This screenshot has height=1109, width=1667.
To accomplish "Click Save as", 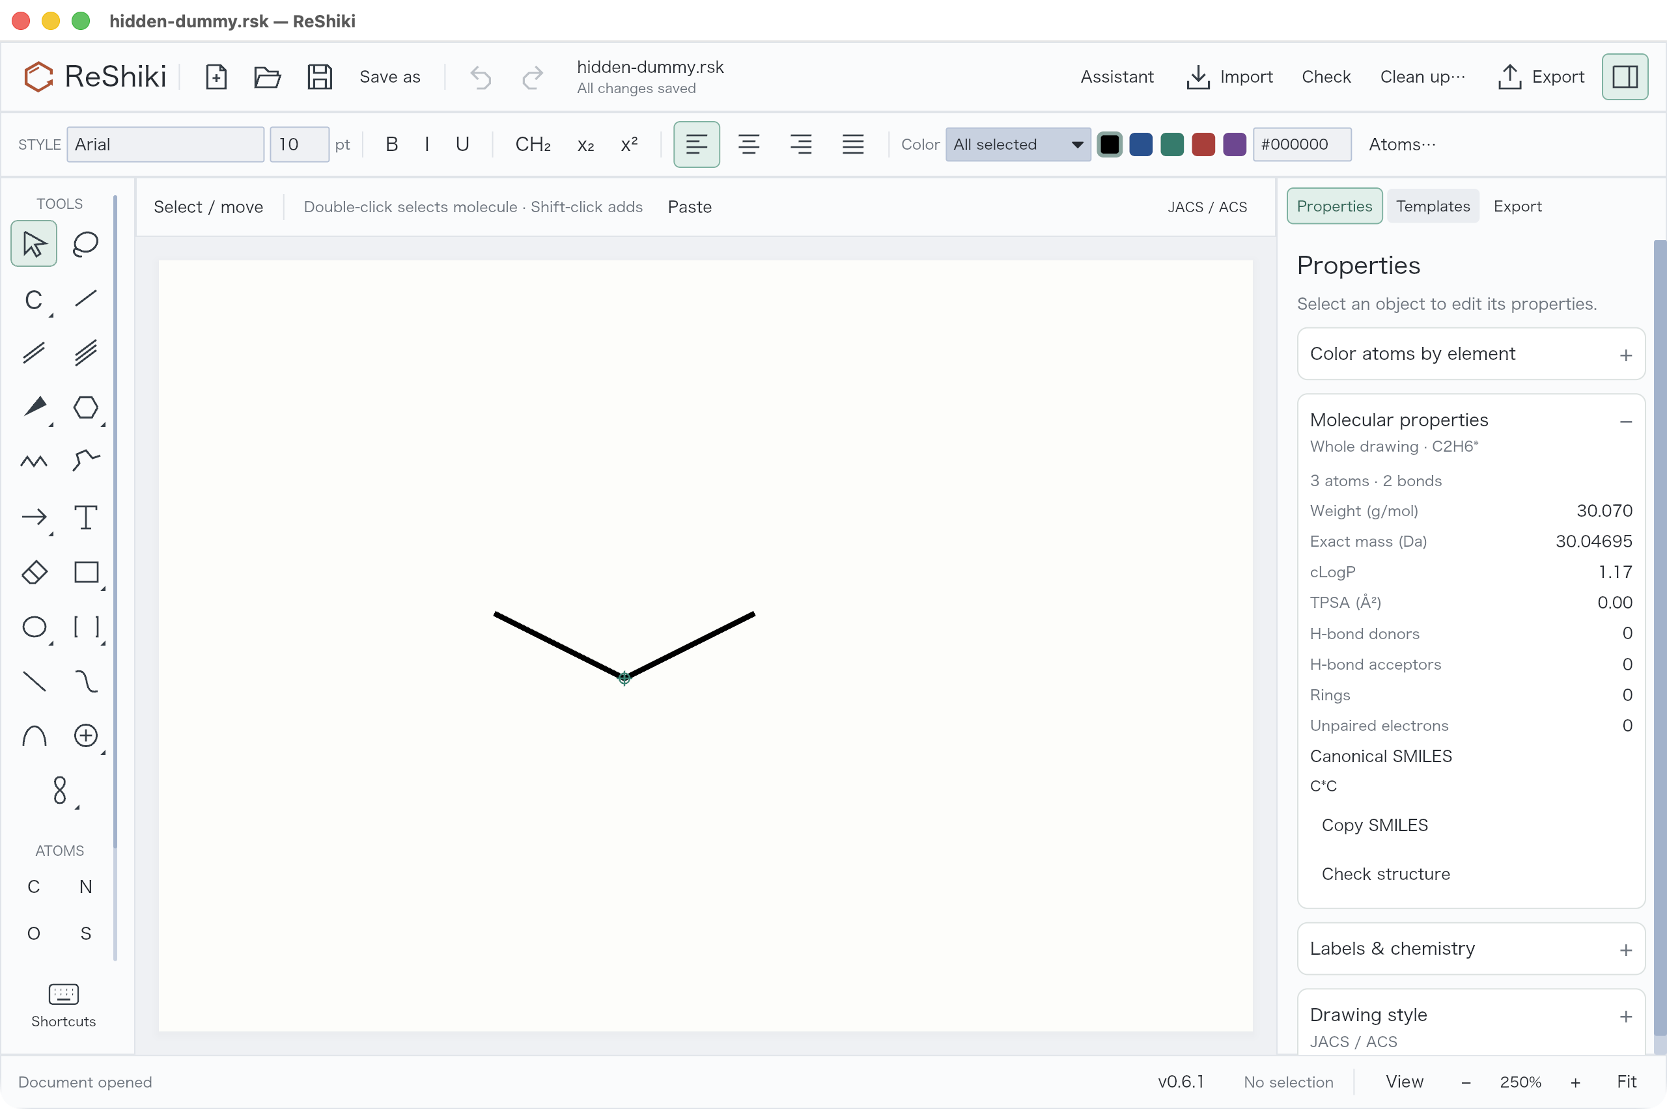I will [390, 76].
